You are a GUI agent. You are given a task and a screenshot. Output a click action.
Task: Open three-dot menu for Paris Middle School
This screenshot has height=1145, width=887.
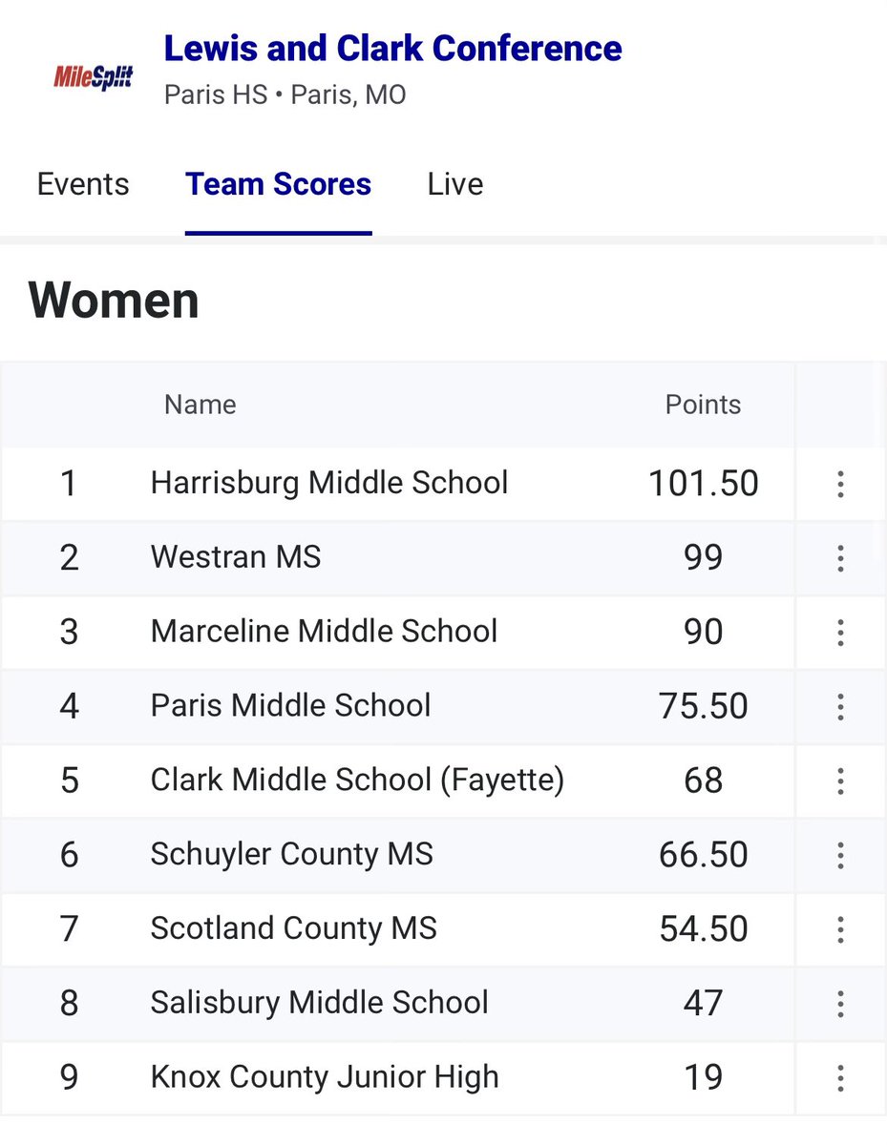[x=840, y=706]
